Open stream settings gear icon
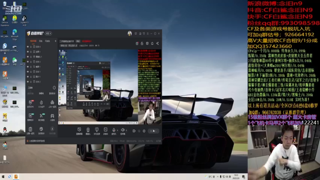The height and width of the screenshot is (180, 320). coord(144,131)
